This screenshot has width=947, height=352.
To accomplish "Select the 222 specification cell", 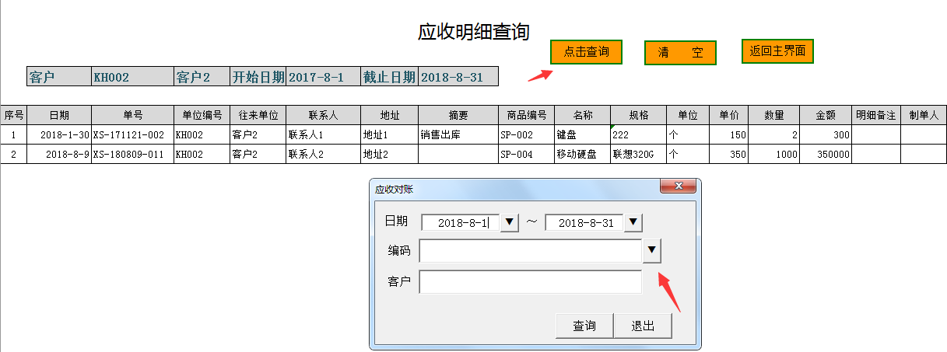I will coord(638,134).
